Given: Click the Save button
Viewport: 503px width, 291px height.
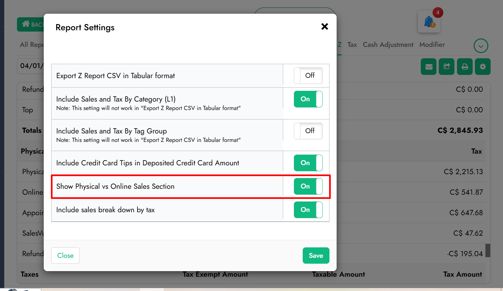Looking at the screenshot, I should (x=316, y=256).
